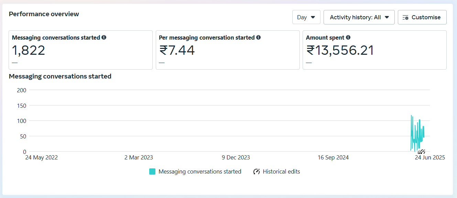Click the 100 y-axis label
The height and width of the screenshot is (198, 457).
click(x=22, y=121)
